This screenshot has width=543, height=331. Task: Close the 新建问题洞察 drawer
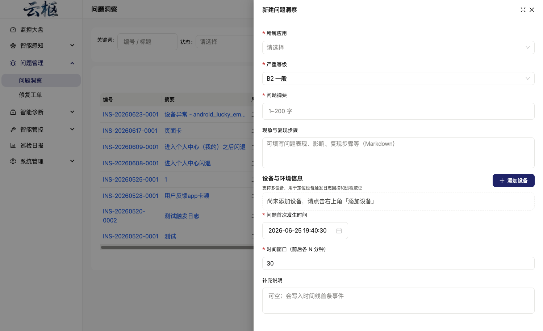click(532, 10)
